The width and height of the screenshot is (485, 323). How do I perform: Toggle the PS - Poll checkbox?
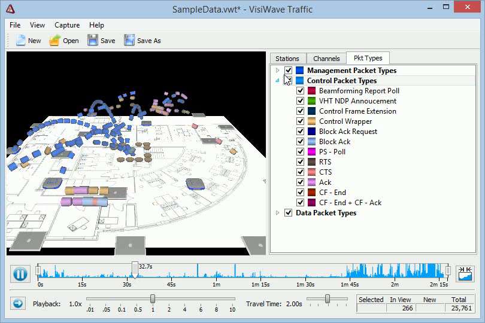point(300,152)
